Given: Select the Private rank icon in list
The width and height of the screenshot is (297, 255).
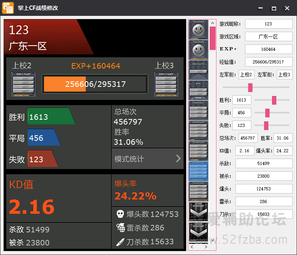Looking at the screenshot, I should 198,70.
